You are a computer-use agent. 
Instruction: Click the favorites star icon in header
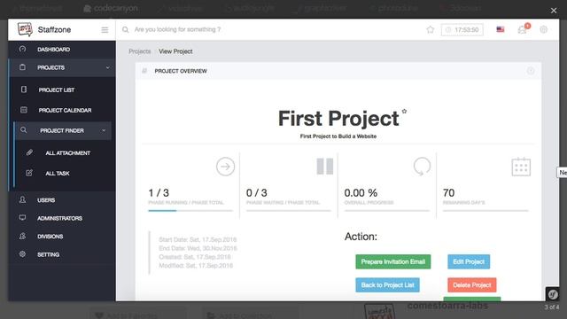coord(430,29)
